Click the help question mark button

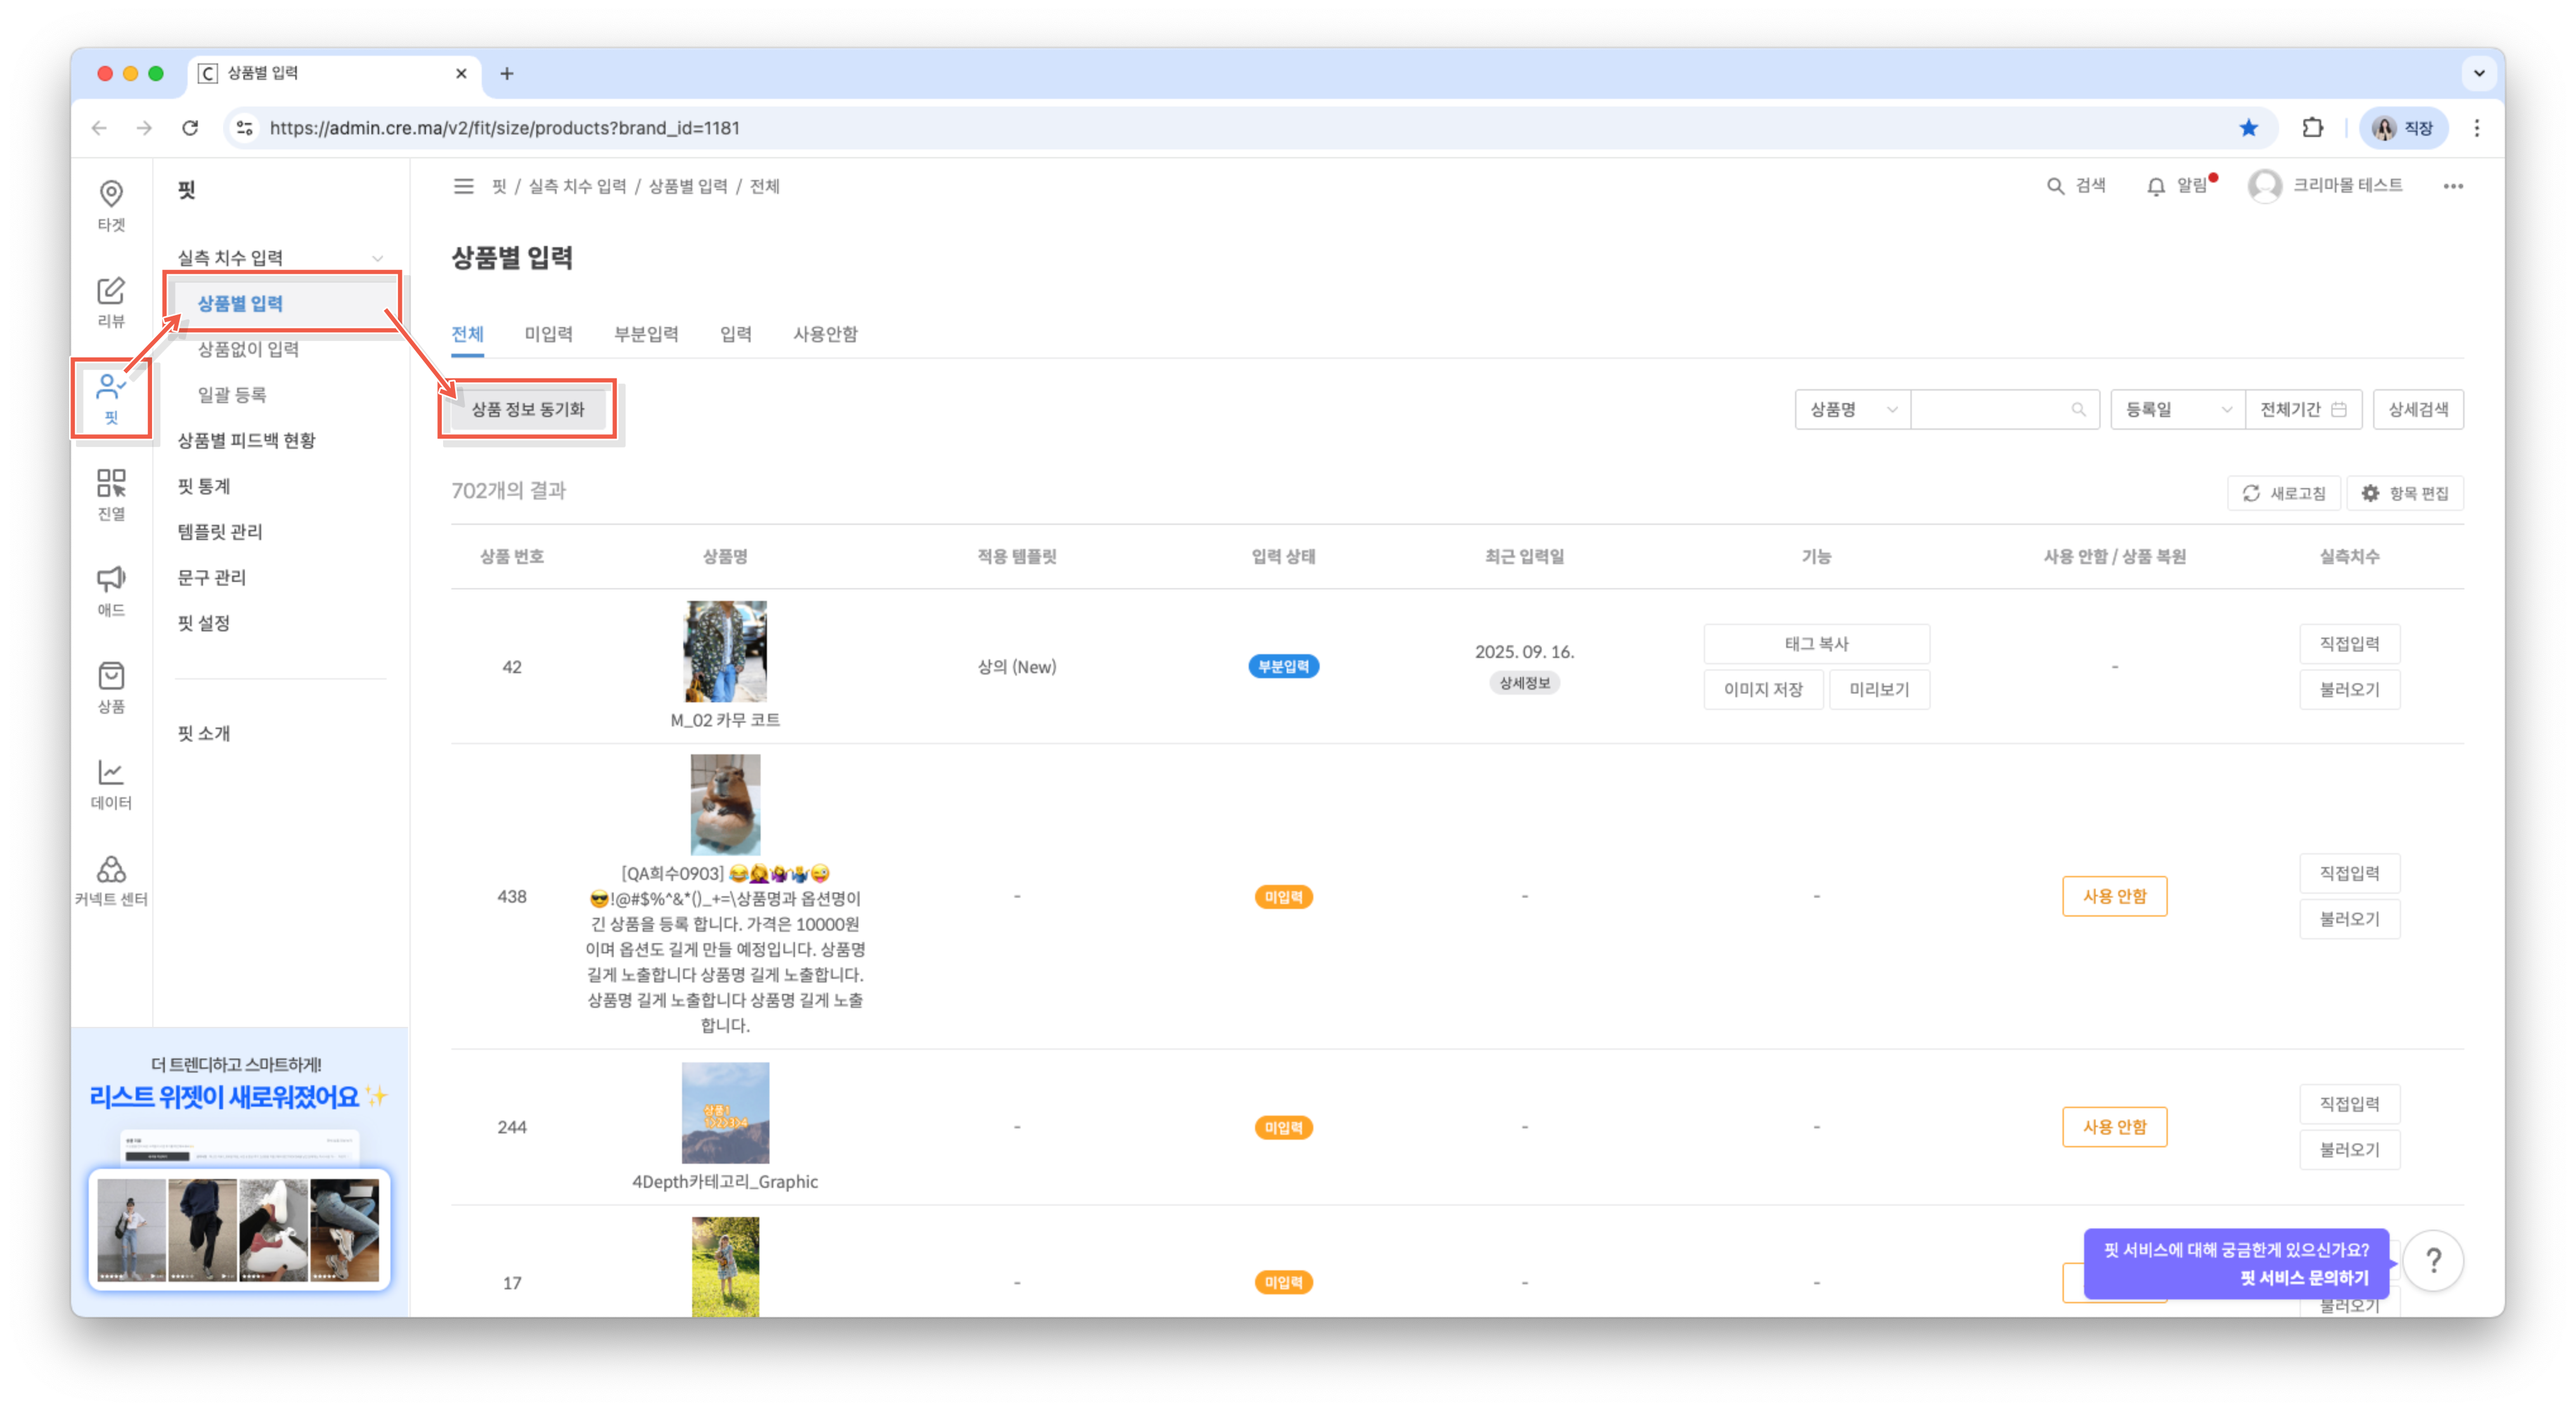tap(2433, 1260)
